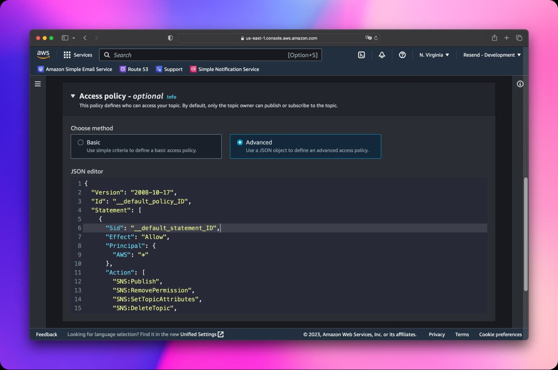Open the AWS CloudShell terminal icon

pyautogui.click(x=361, y=55)
